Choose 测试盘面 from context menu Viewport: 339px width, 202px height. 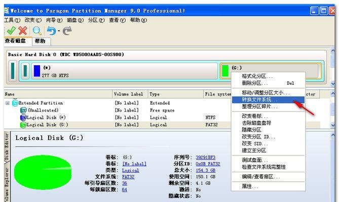coord(268,160)
